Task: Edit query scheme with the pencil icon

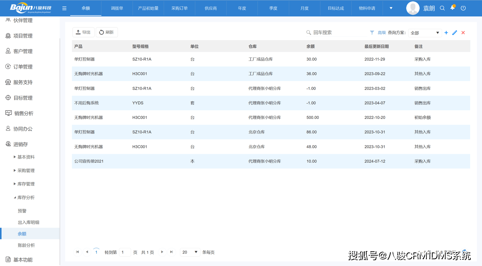Action: tap(454, 33)
